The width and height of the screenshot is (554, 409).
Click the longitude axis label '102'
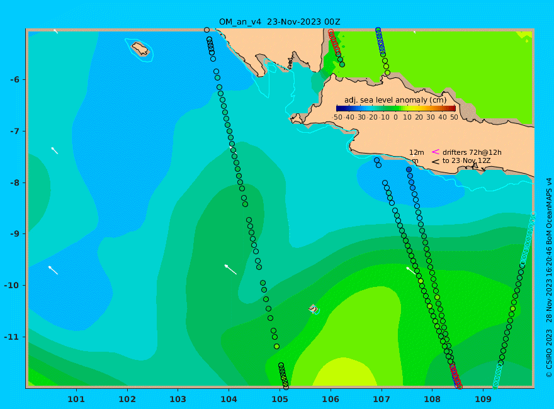tap(127, 399)
